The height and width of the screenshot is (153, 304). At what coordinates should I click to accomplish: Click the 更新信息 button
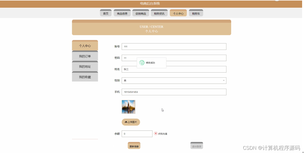tap(134, 146)
